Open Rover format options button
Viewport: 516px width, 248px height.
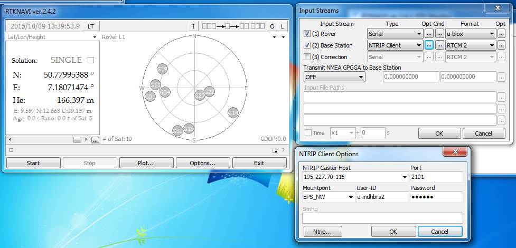pyautogui.click(x=501, y=34)
